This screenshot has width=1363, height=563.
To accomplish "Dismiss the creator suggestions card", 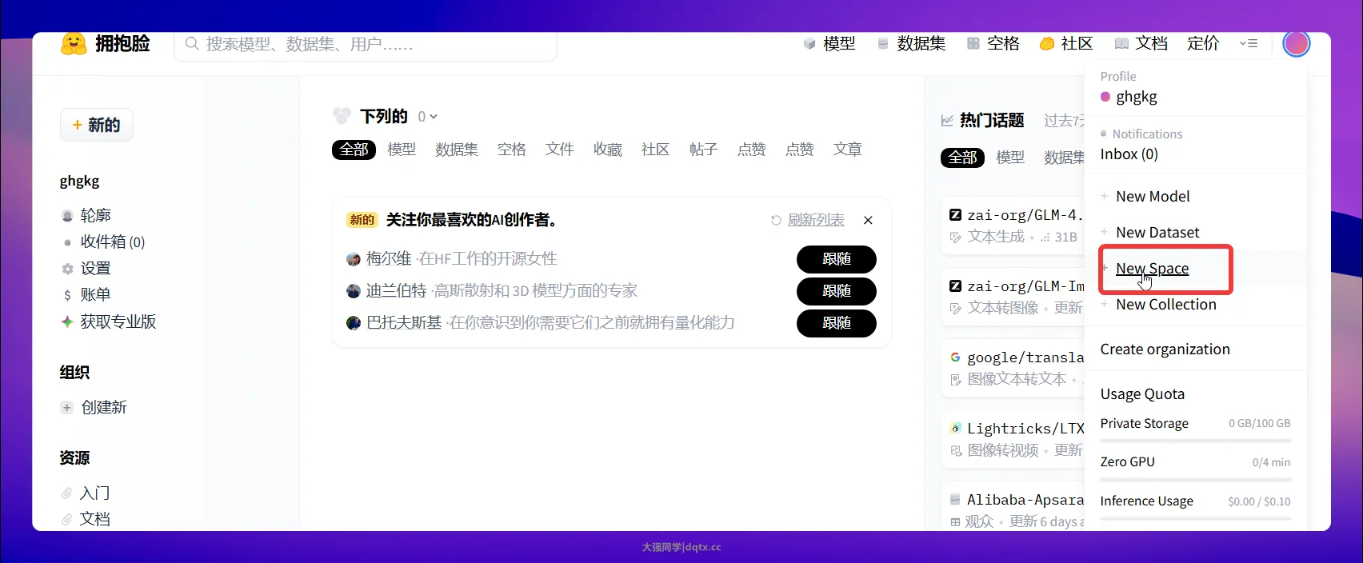I will pos(868,220).
